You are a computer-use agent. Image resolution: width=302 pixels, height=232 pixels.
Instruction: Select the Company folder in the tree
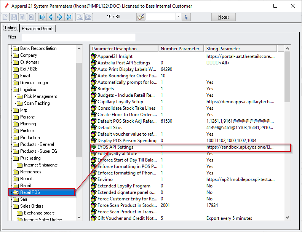(x=25, y=55)
